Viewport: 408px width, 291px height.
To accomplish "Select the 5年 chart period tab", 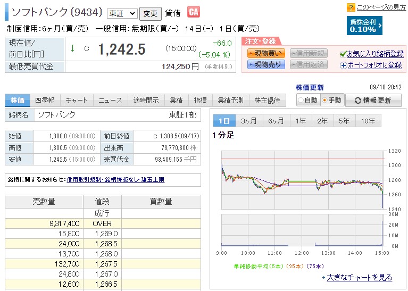I will tap(344, 121).
